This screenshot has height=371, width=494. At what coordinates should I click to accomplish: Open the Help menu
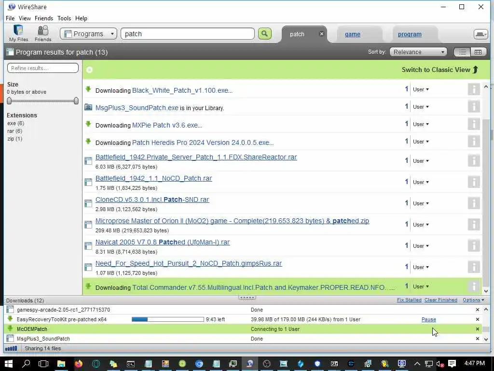coord(81,18)
